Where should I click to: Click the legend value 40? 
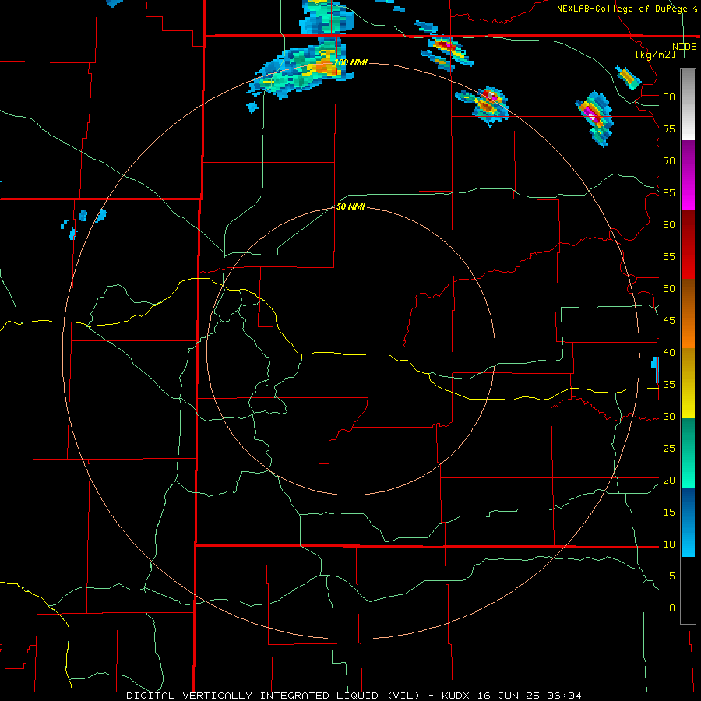click(x=669, y=353)
